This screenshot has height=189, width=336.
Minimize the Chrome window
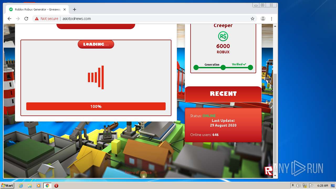coord(256,5)
